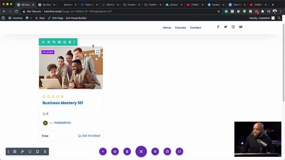Viewport: 285px width, 160px height.
Task: Select the All Levels badge
Action: pyautogui.click(x=48, y=52)
